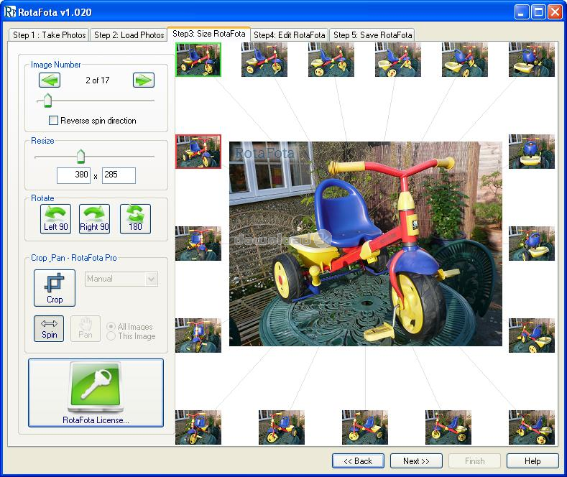Go to previous image with left green arrow
567x477 pixels.
pyautogui.click(x=50, y=80)
